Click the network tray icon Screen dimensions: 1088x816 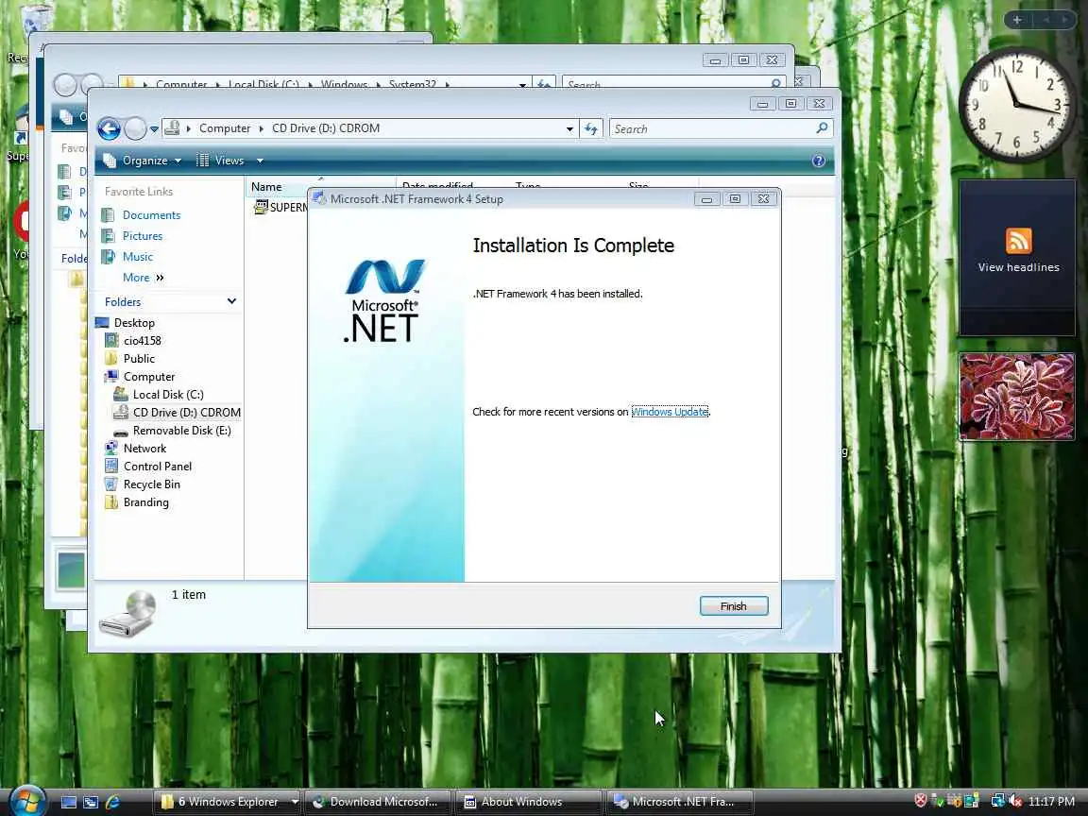(997, 802)
